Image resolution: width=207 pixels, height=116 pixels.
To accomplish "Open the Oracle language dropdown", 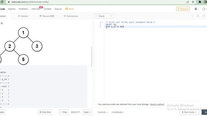I will click(104, 16).
